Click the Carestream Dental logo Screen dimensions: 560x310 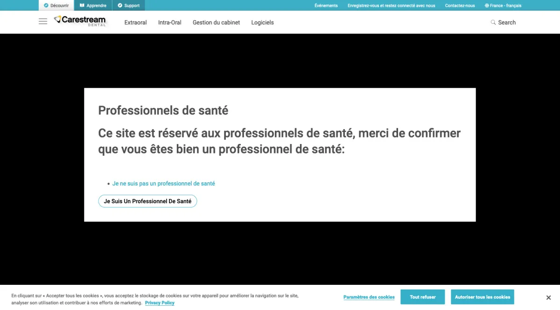80,21
